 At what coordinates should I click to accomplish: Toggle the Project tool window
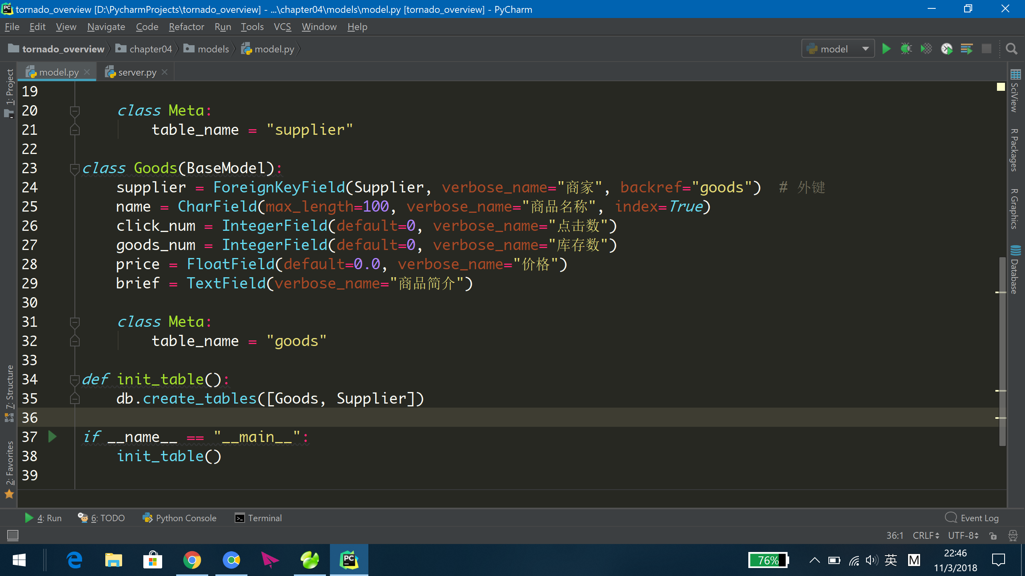[x=10, y=93]
